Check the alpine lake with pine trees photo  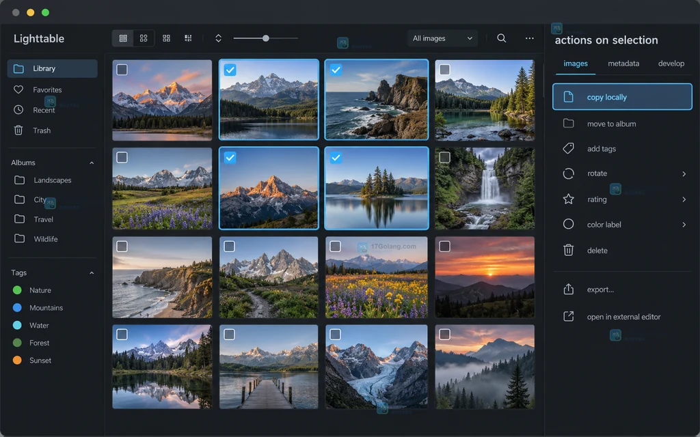444,70
